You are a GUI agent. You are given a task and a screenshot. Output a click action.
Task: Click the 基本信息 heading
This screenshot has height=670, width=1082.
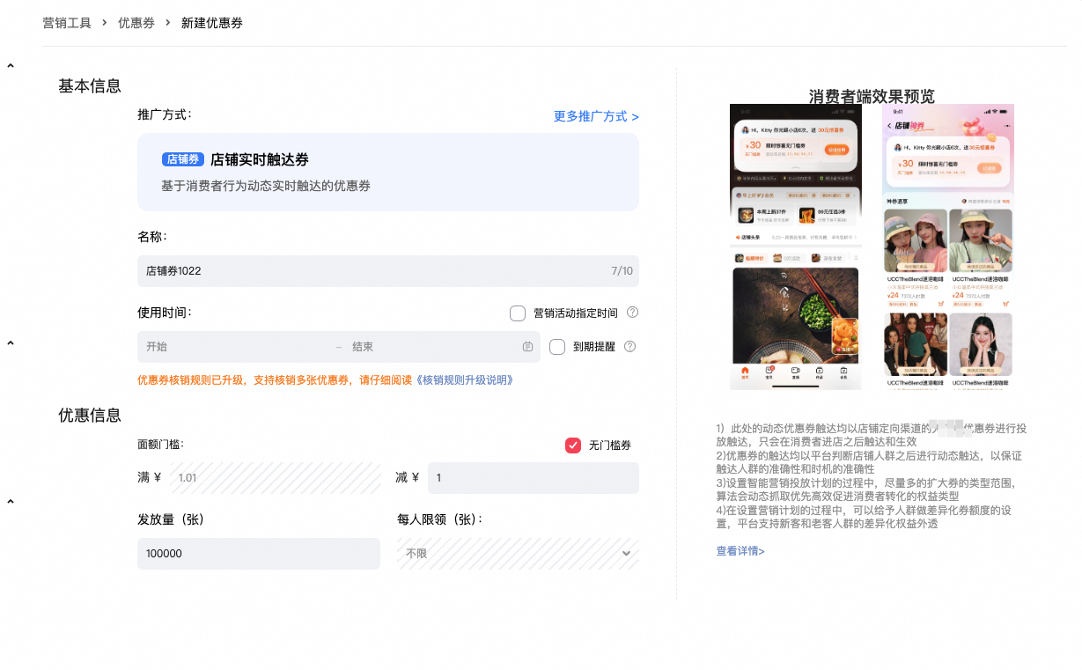coord(90,86)
